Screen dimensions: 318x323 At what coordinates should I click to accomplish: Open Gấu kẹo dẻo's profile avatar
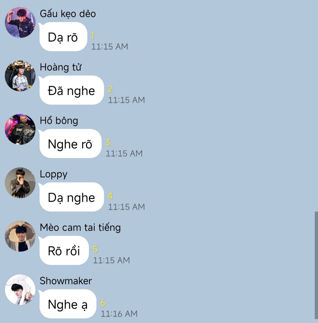(x=20, y=22)
